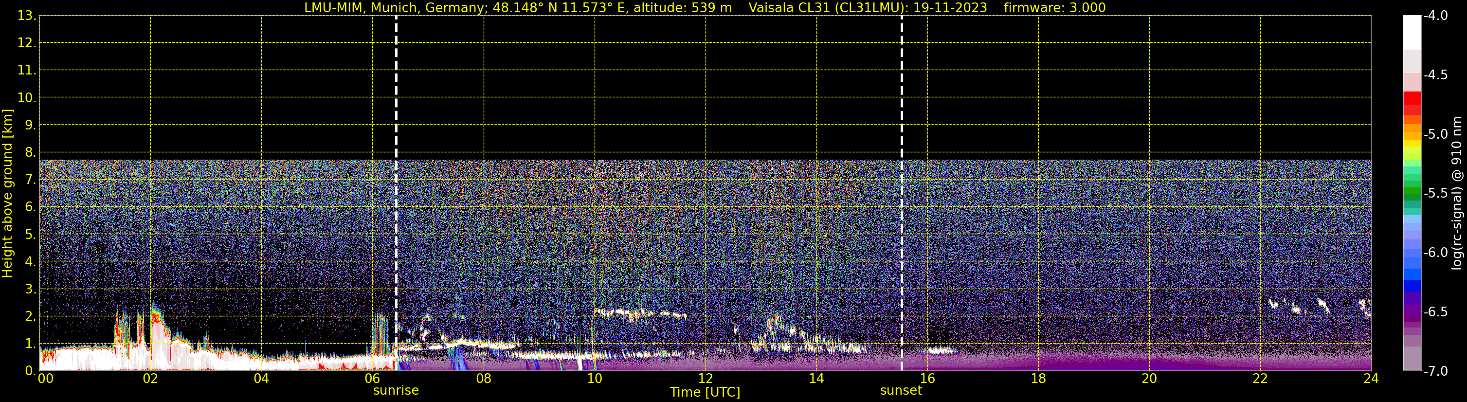Click the 'log(rc-signal) @ 910 nm' colorbar label
Screen dimensions: 1467x402
click(1457, 193)
